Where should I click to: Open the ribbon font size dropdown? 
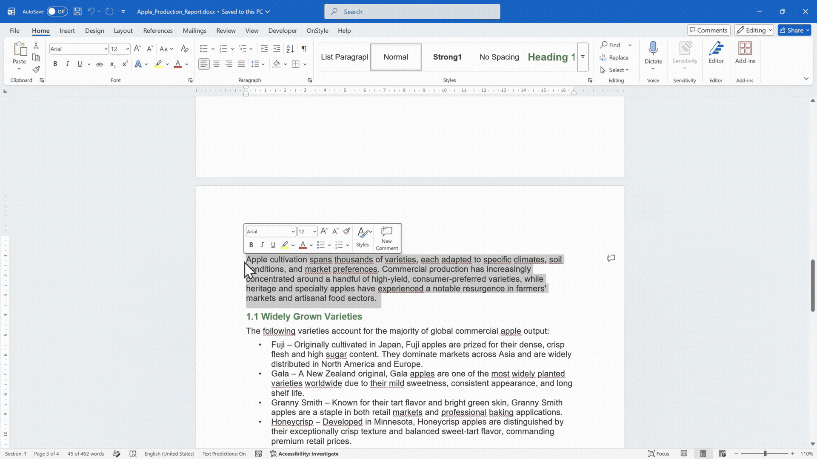point(127,49)
